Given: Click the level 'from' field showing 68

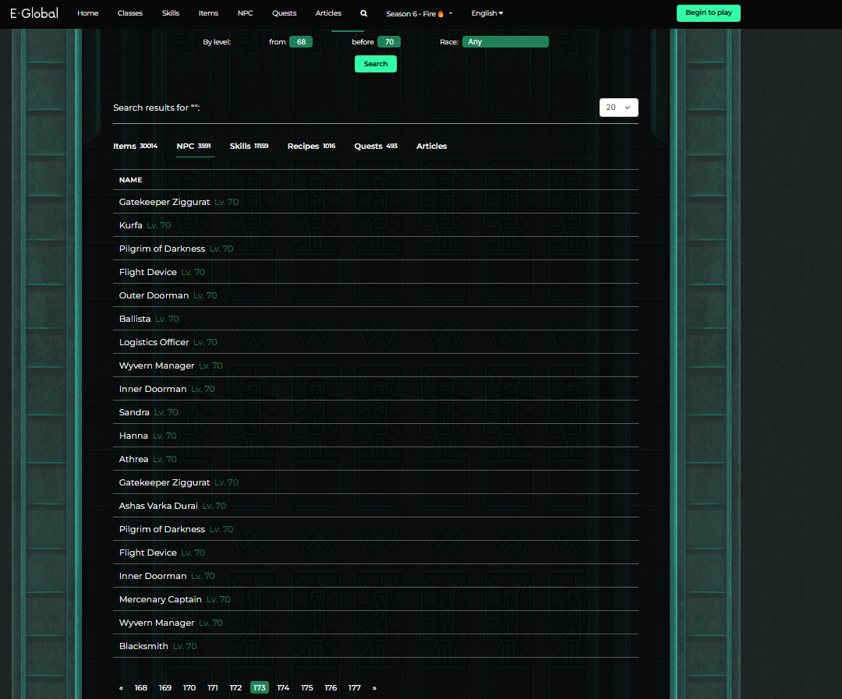Looking at the screenshot, I should 301,42.
